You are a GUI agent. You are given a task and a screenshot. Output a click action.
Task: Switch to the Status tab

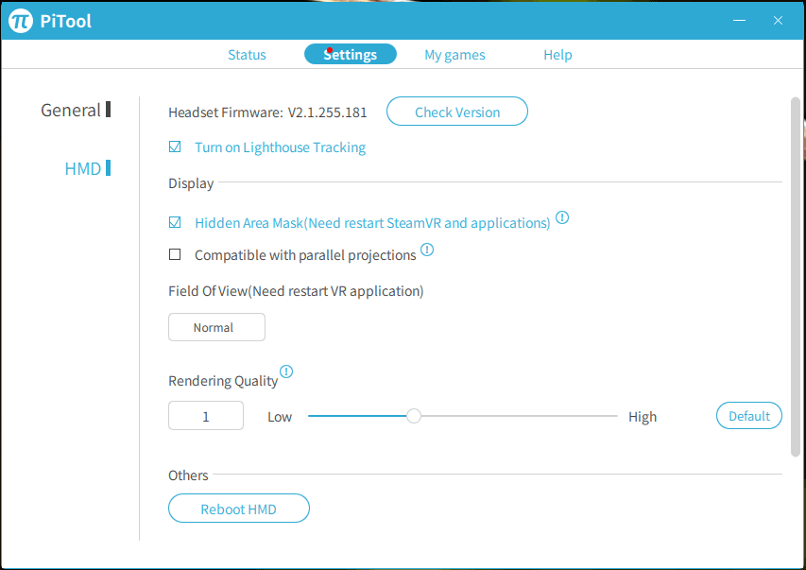click(x=247, y=55)
